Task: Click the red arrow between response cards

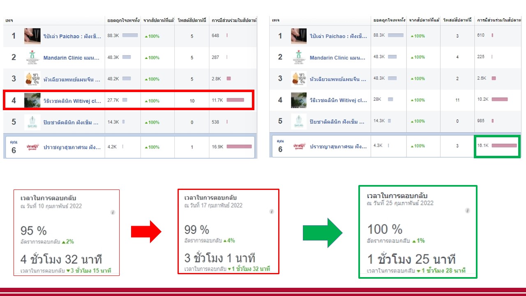Action: [146, 232]
